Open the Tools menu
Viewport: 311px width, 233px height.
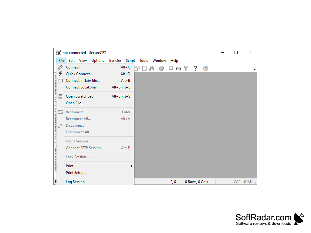click(x=144, y=61)
